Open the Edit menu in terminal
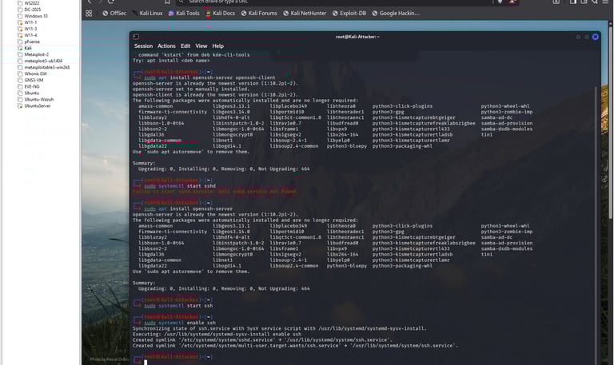The image size is (614, 365). click(185, 46)
